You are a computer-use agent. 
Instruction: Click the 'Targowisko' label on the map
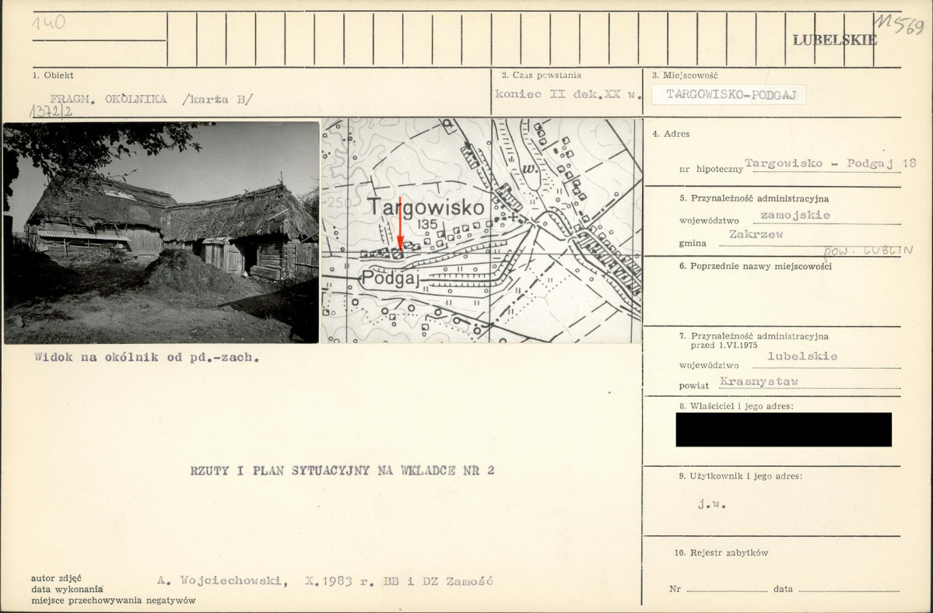click(426, 207)
